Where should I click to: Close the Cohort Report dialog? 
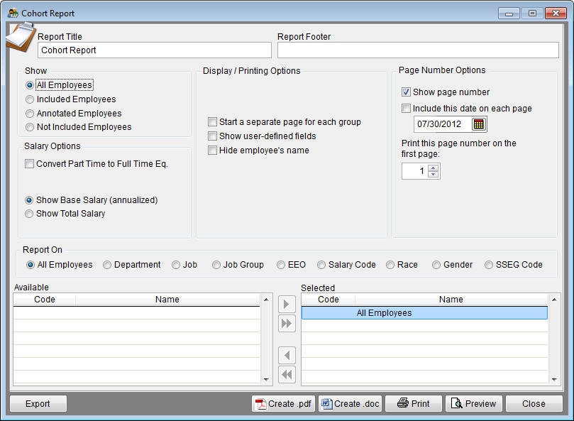coord(534,403)
